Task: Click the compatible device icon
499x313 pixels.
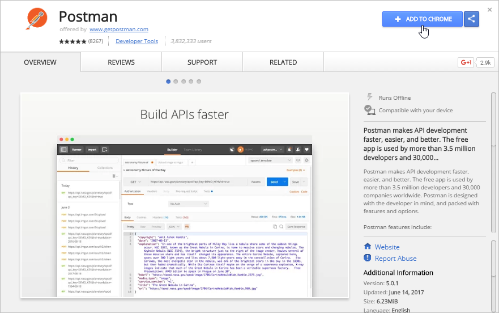Action: 369,110
